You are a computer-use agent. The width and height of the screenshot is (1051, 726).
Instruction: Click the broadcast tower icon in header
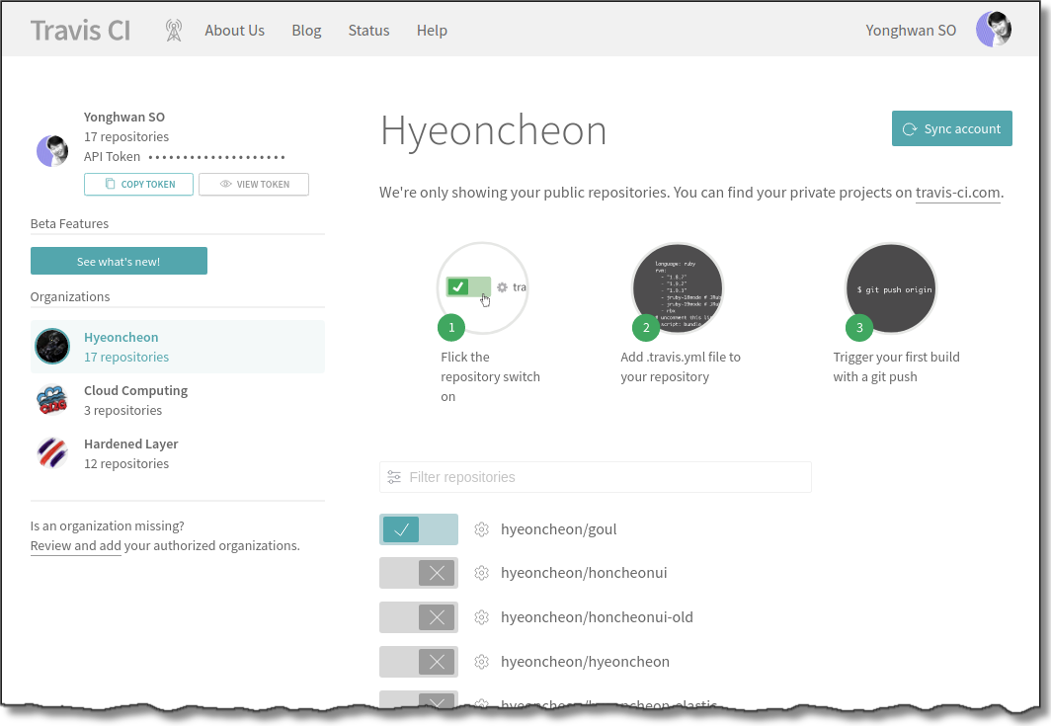tap(174, 31)
